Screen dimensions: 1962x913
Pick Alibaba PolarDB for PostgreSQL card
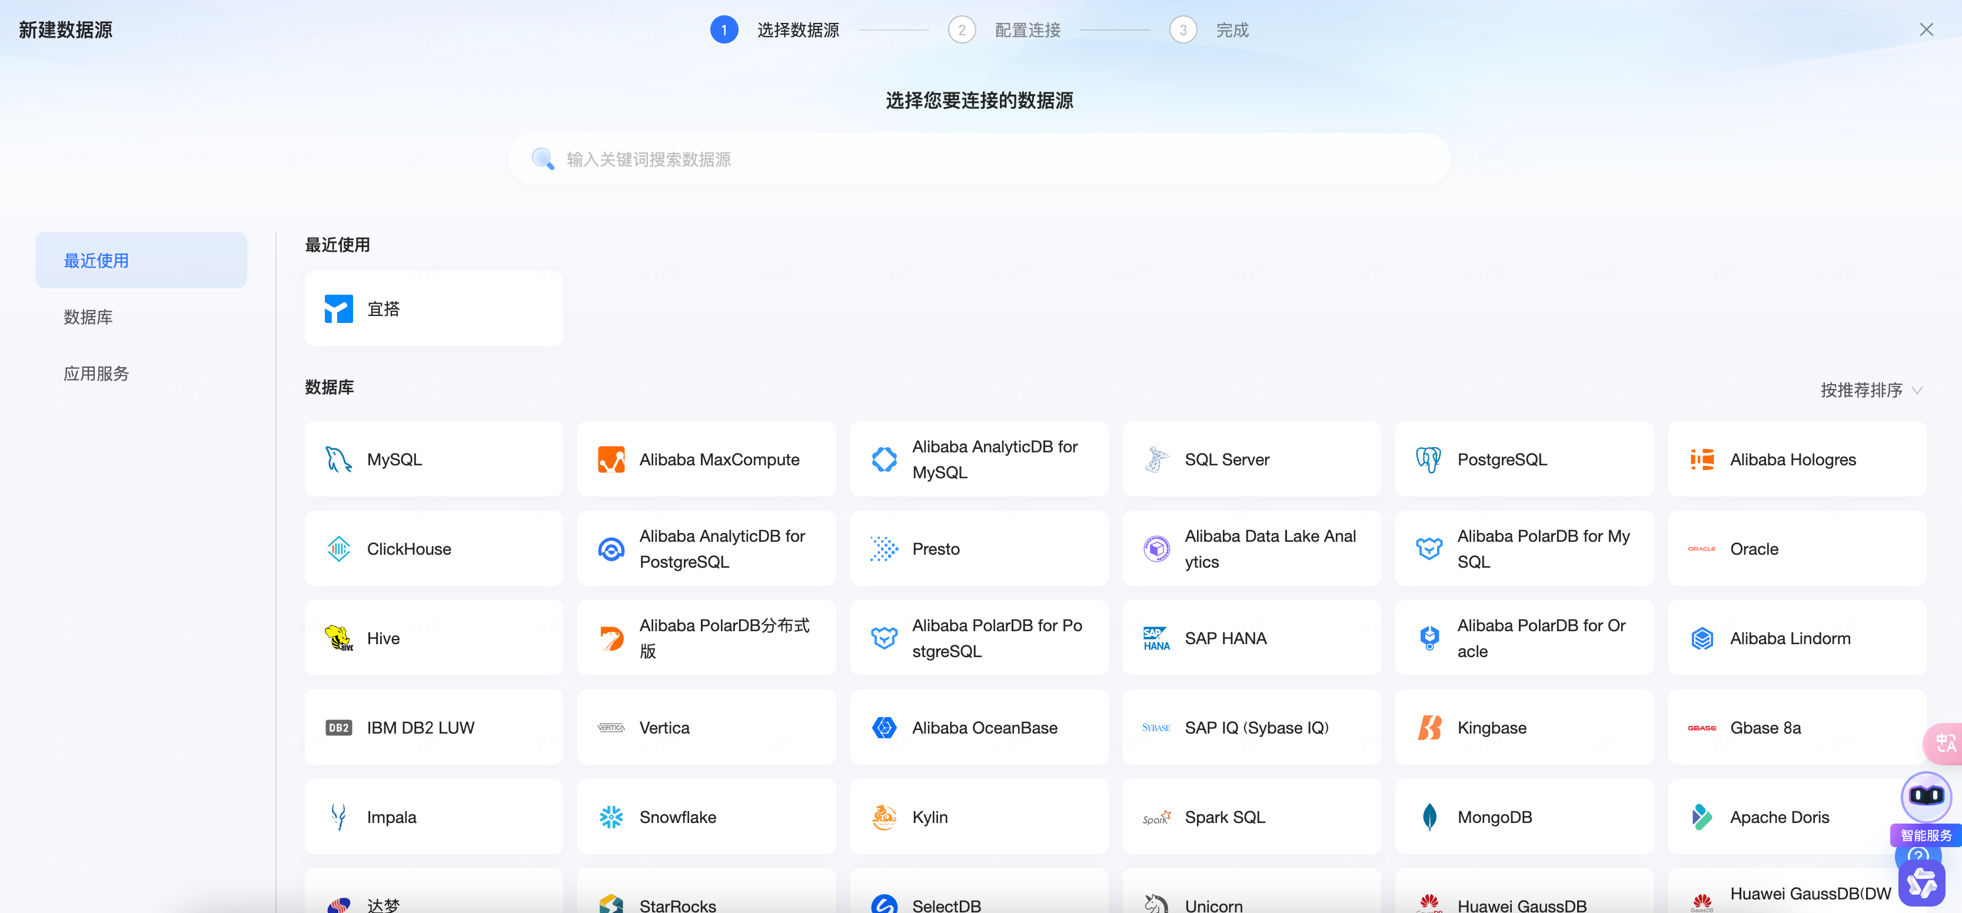coord(979,638)
